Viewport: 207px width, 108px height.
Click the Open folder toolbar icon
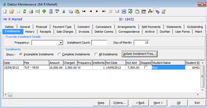(12, 12)
